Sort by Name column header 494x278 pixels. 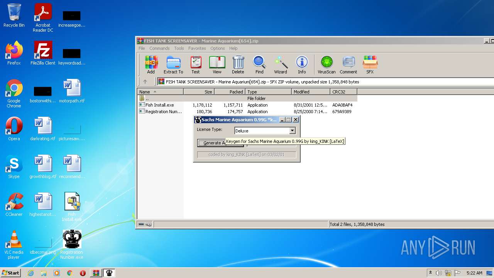(x=160, y=92)
